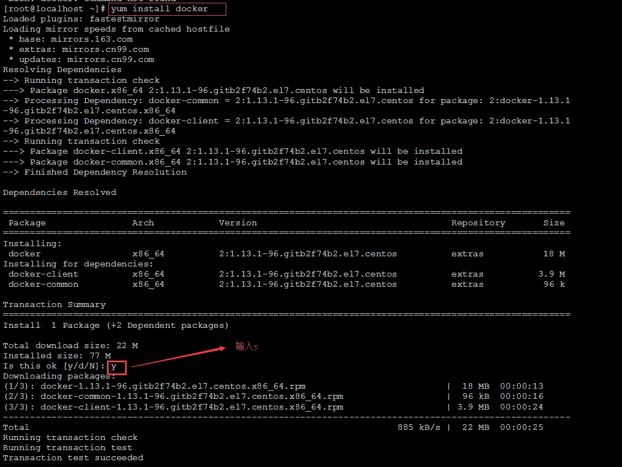This screenshot has width=622, height=467.
Task: Click the '18 M' size value
Action: (x=554, y=253)
